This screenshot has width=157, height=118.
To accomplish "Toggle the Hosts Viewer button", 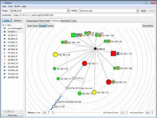I will click(x=33, y=26).
